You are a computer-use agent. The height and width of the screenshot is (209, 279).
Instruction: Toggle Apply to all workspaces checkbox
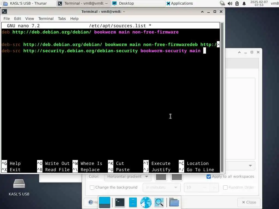tap(208, 176)
